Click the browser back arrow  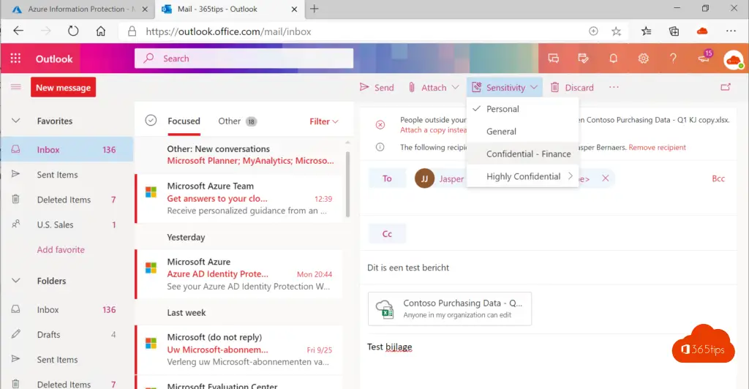point(18,31)
